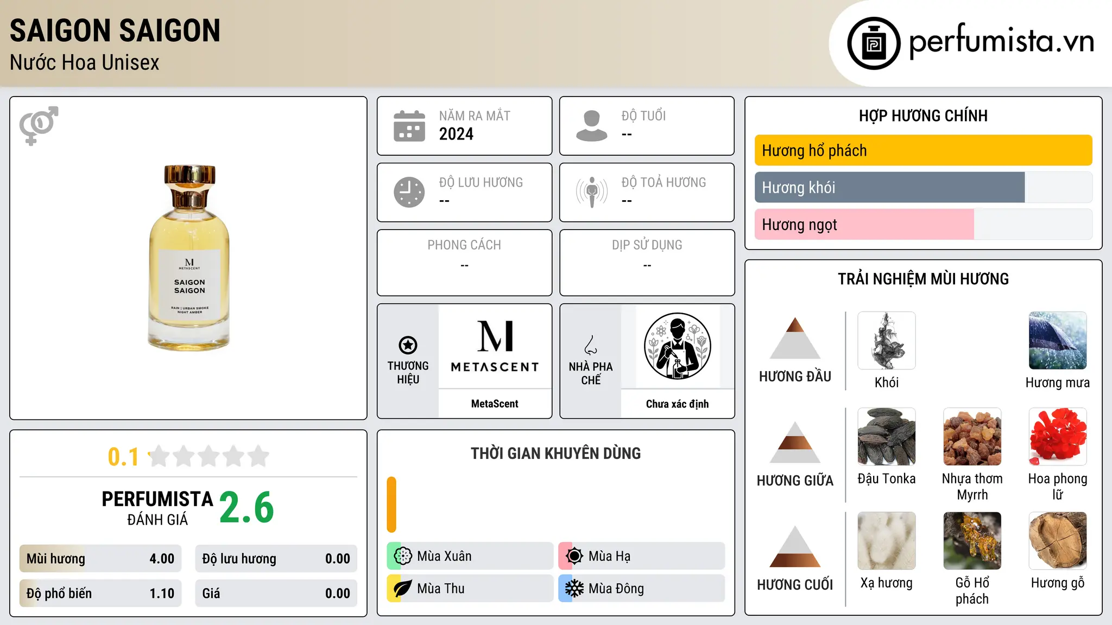Click the SAIGON SAIGON title
1112x625 pixels.
pyautogui.click(x=115, y=30)
